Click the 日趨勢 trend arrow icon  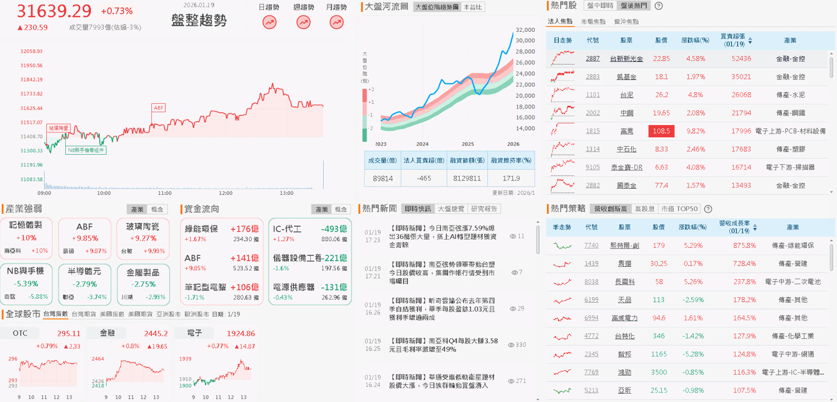(270, 22)
